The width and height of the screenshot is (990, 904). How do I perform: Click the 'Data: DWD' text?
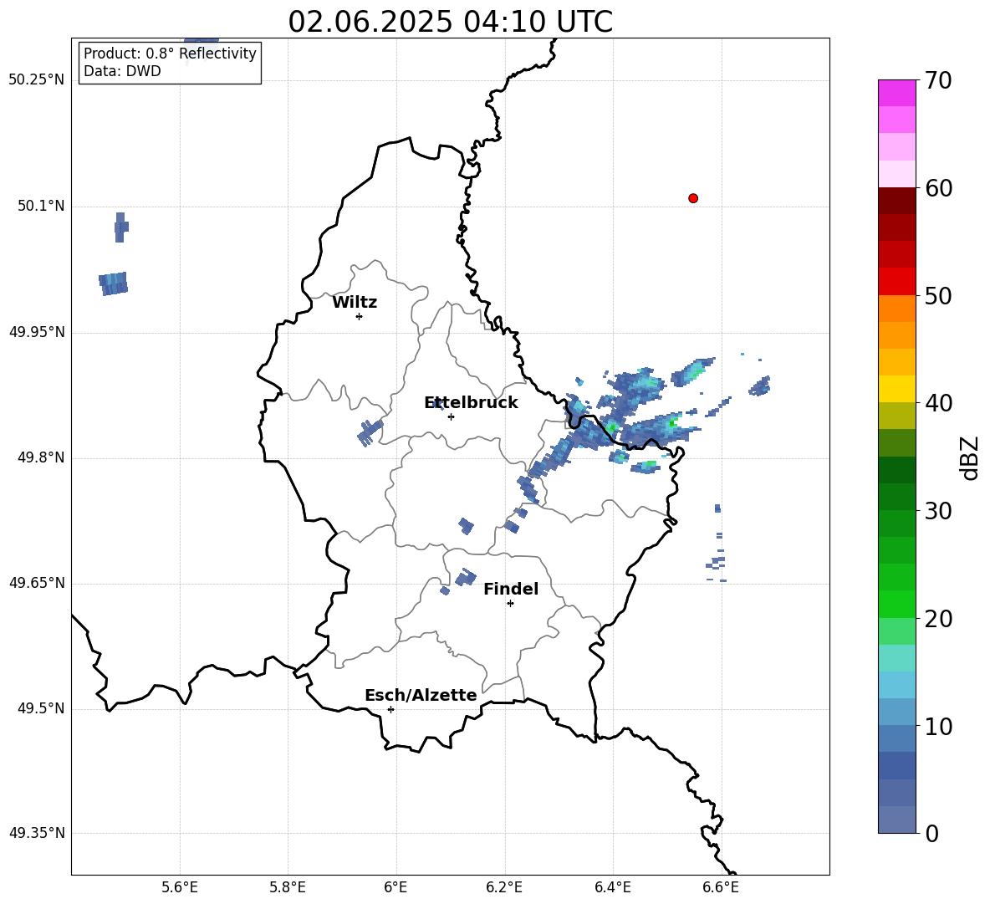click(x=122, y=71)
